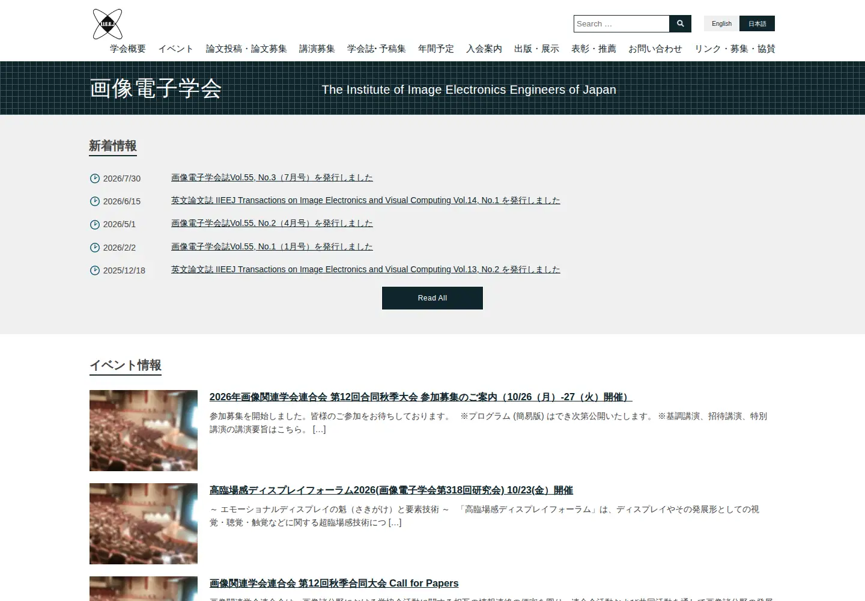865x601 pixels.
Task: Open the 年間予定 menu
Action: pos(436,49)
